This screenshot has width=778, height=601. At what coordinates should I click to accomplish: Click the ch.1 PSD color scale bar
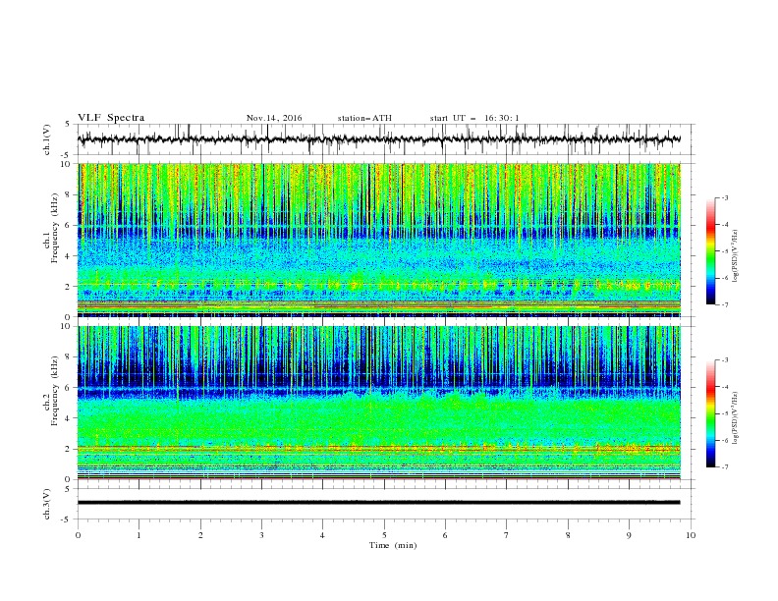point(710,251)
